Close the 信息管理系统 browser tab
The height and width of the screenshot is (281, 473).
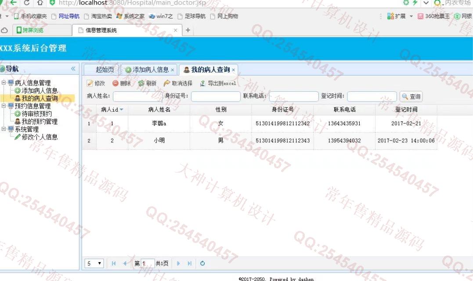pos(175,30)
